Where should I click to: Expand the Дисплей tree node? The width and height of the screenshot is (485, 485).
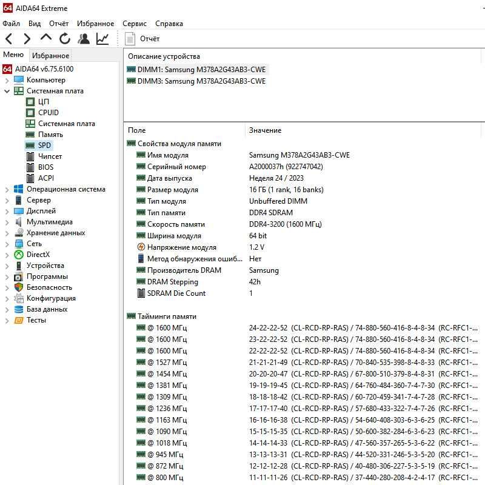[7, 212]
